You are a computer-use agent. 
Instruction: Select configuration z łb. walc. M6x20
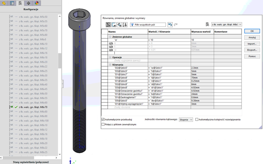(x=33, y=62)
